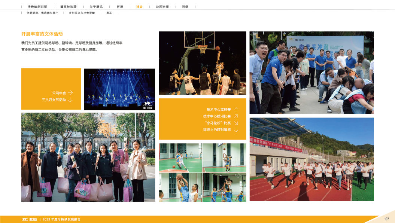Click the 开展丰富的文体活动 heading
Screen dimensions: 395x223
click(x=42, y=34)
